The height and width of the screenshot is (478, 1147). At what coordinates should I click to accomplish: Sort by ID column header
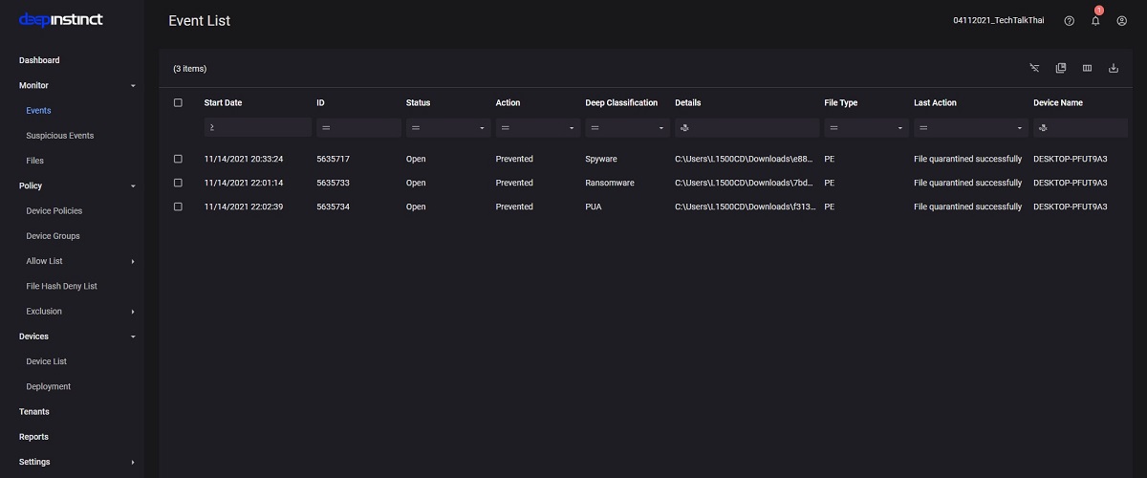(x=321, y=102)
